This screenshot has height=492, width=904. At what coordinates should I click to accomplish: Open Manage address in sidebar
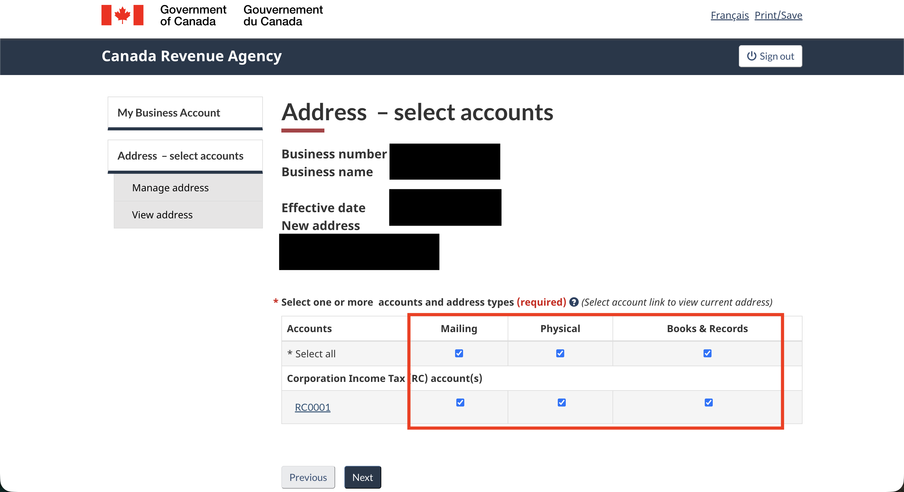click(x=188, y=188)
